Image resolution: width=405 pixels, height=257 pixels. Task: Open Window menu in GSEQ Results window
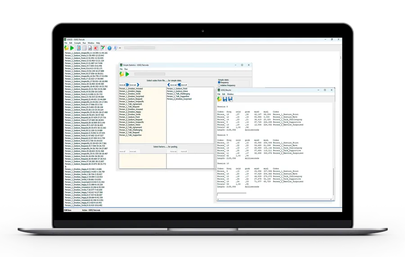tap(230, 94)
